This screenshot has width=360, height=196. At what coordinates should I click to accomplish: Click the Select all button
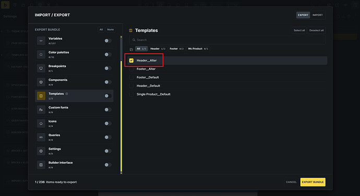point(299,30)
